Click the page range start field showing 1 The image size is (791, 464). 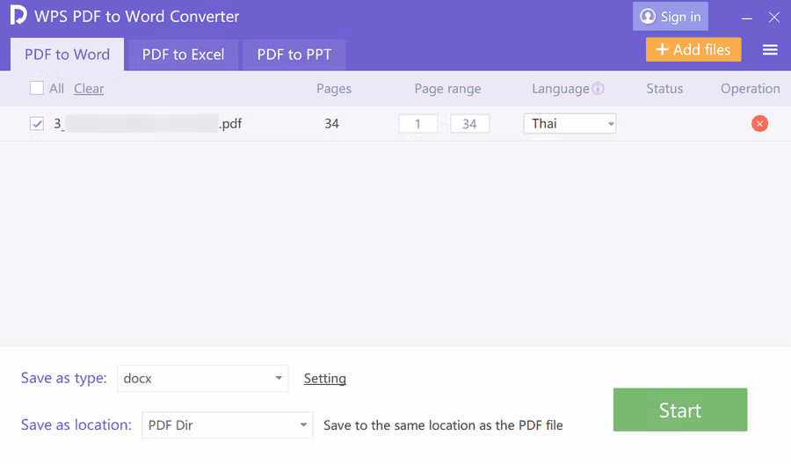tap(417, 124)
